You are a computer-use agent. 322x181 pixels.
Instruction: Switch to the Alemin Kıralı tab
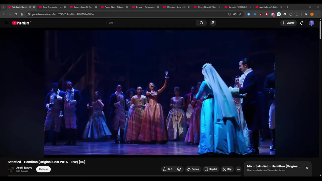(x=269, y=7)
